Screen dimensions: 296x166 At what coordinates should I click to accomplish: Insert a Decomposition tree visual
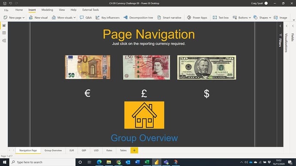tap(139, 18)
